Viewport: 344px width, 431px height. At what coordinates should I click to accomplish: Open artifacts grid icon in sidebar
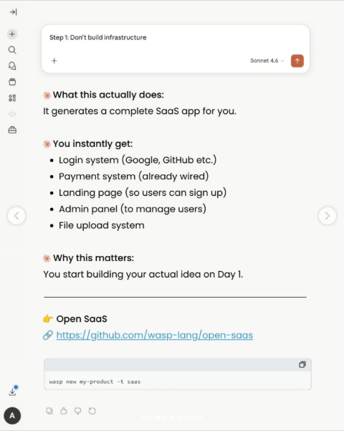point(12,98)
